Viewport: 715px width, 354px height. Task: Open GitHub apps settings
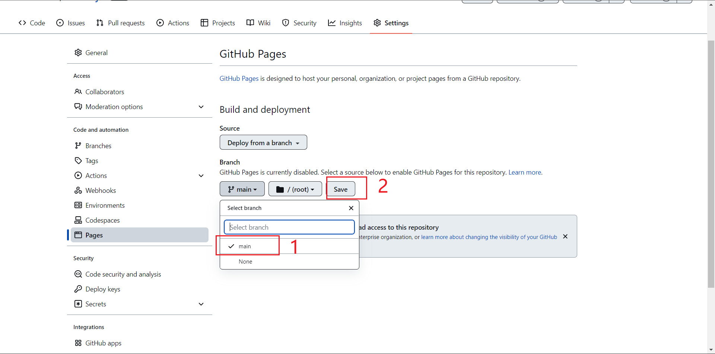tap(140, 343)
